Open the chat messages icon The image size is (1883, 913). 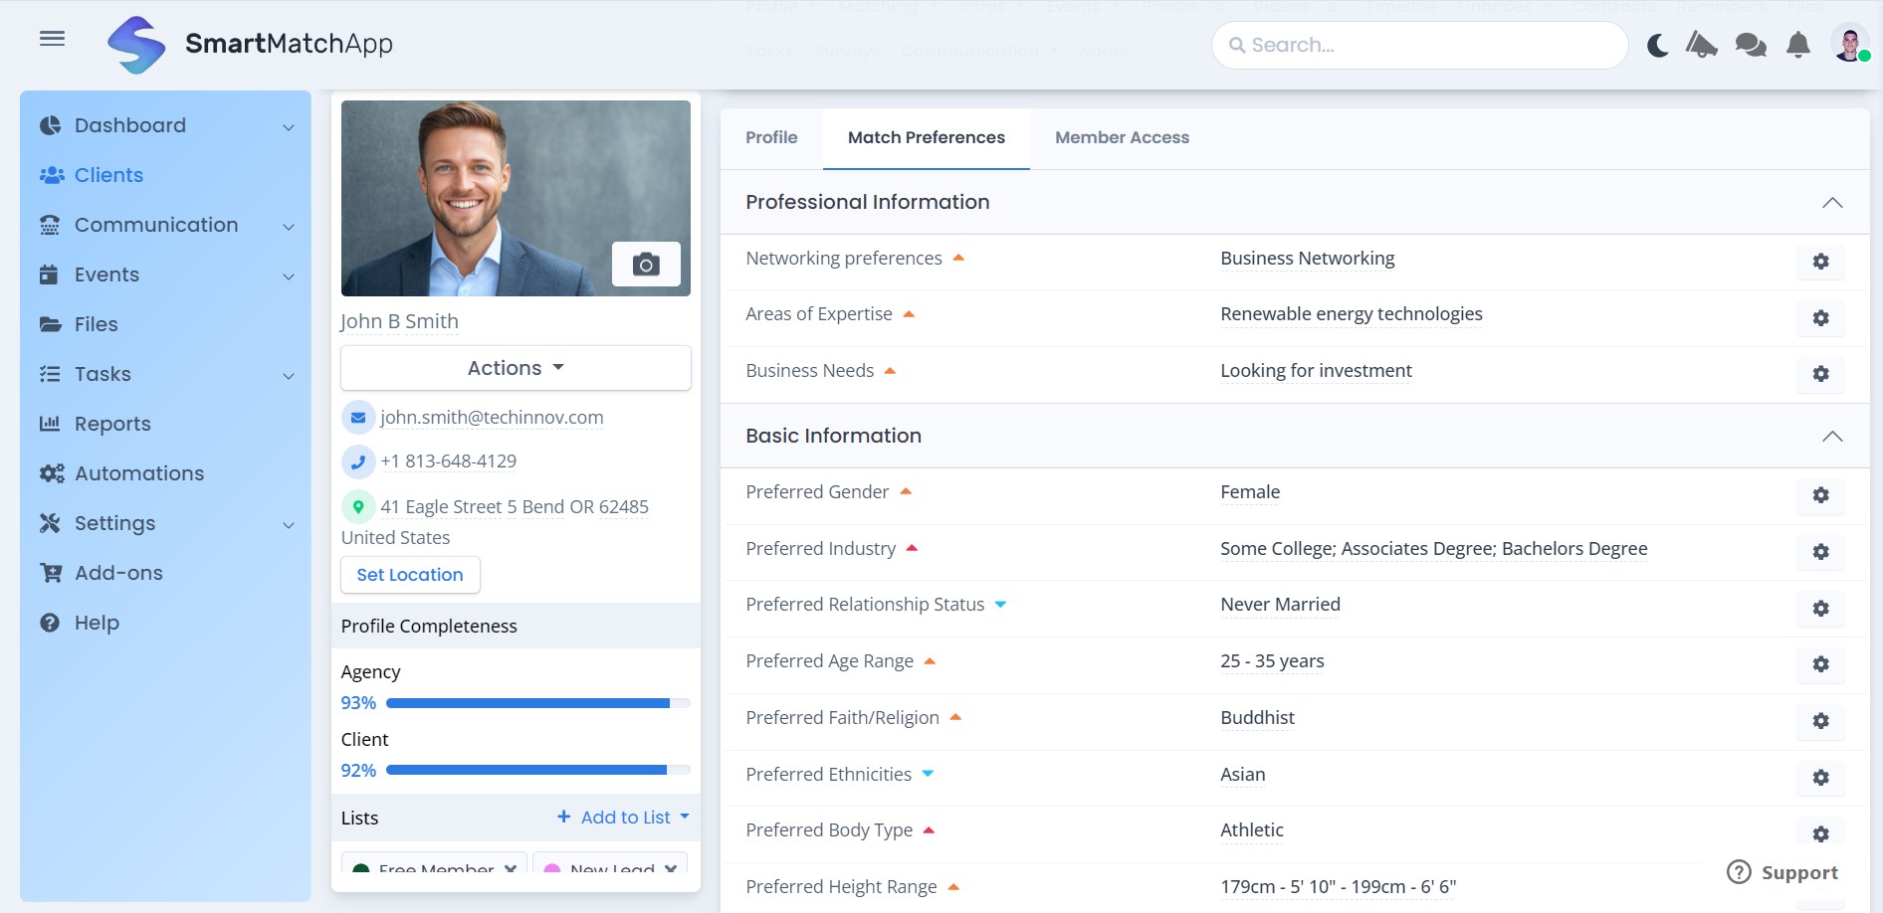point(1749,45)
